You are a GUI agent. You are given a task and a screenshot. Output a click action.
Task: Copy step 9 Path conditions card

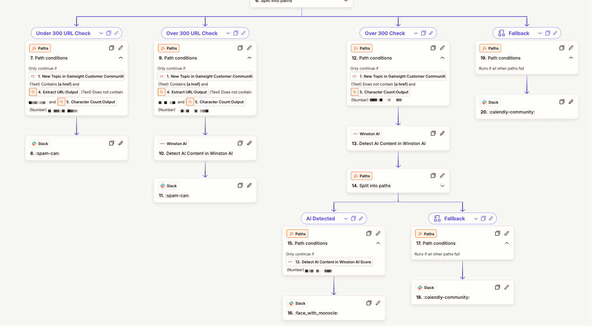tap(240, 48)
